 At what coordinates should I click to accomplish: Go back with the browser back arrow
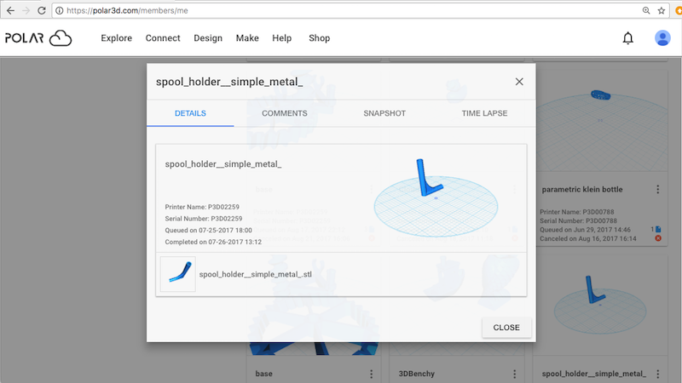(x=10, y=10)
